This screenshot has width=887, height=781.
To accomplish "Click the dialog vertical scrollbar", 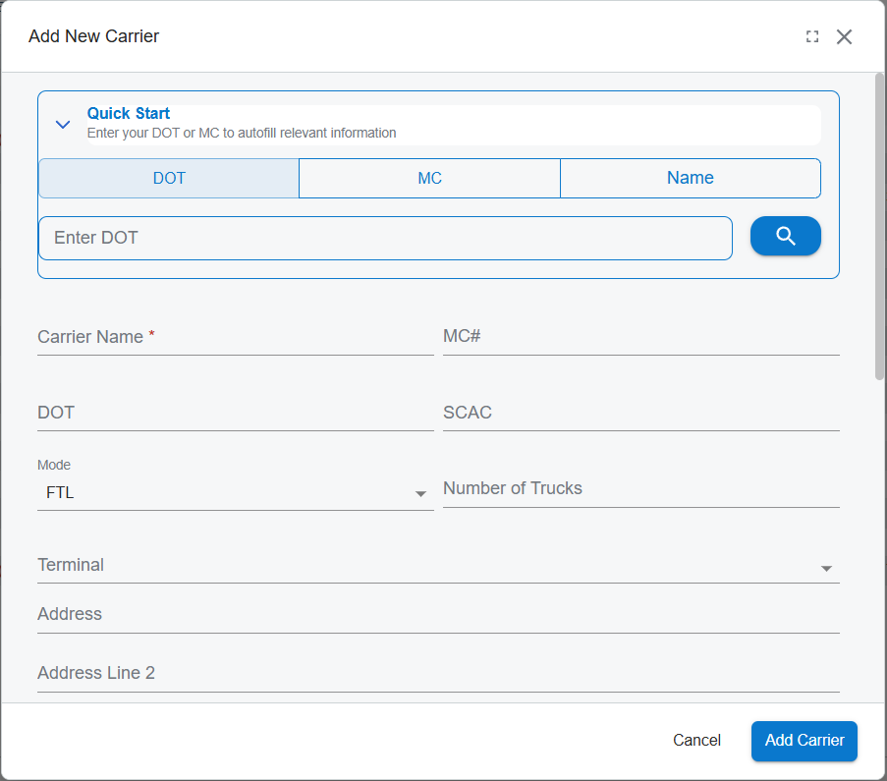I will coord(879,226).
